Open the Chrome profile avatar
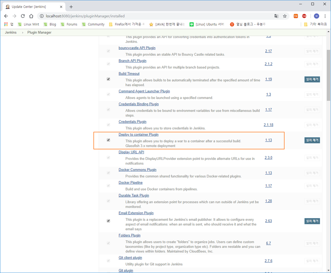The image size is (331, 273). point(317,16)
